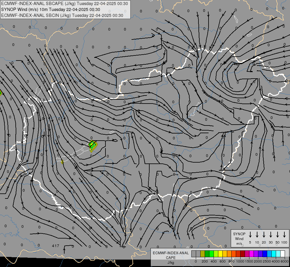Click the 30 m/s wind arrow symbol
This screenshot has height=267, width=290.
tap(270, 235)
